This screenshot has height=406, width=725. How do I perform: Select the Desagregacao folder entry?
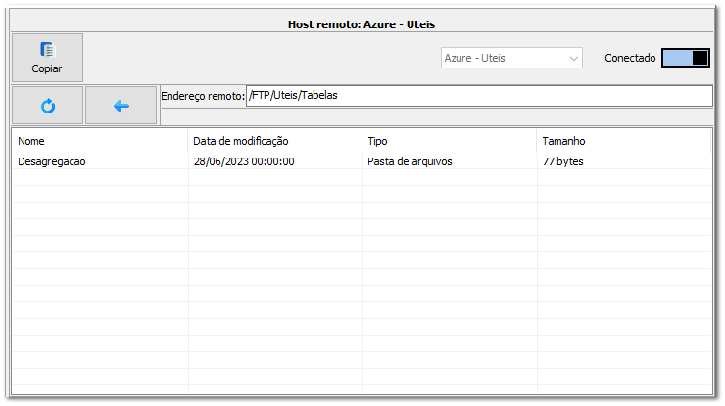52,161
